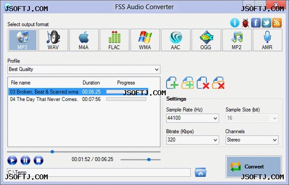Click the ladybug bug report icon
This screenshot has width=289, height=185.
[245, 23]
